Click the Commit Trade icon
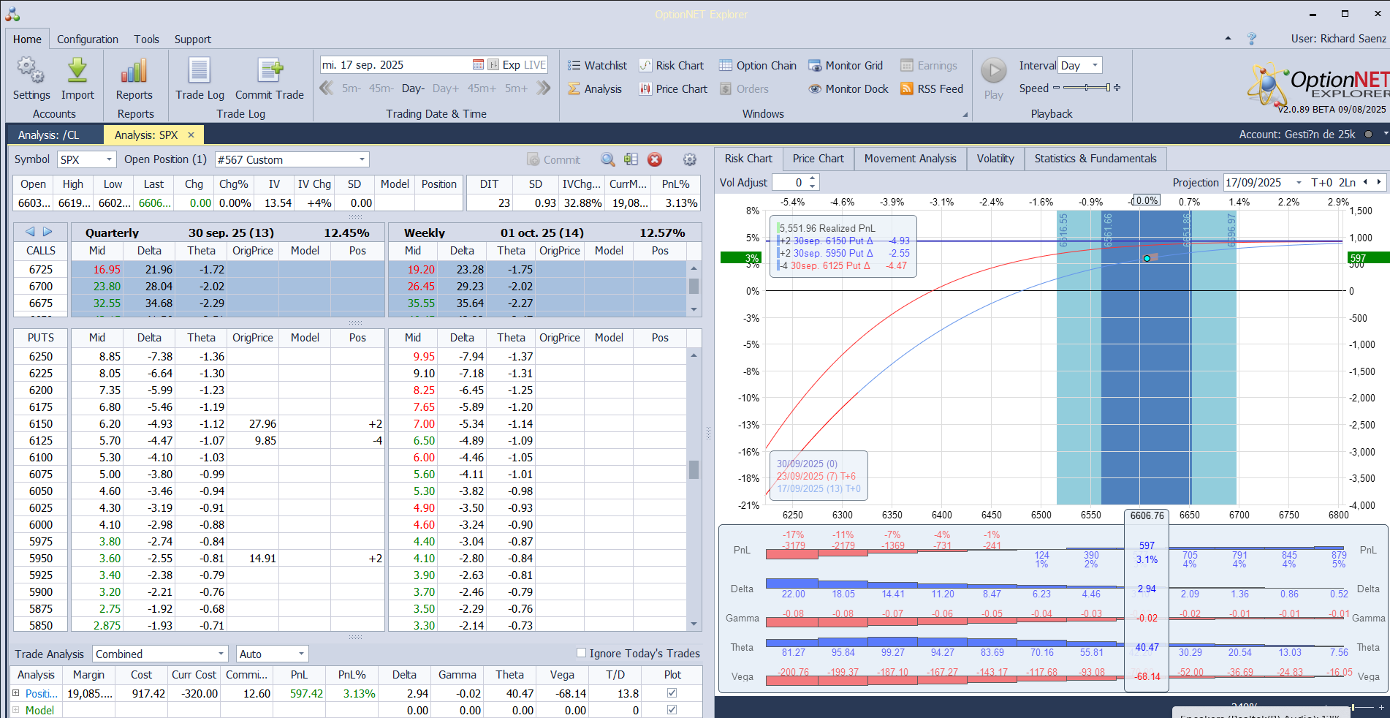This screenshot has height=718, width=1390. (x=270, y=71)
